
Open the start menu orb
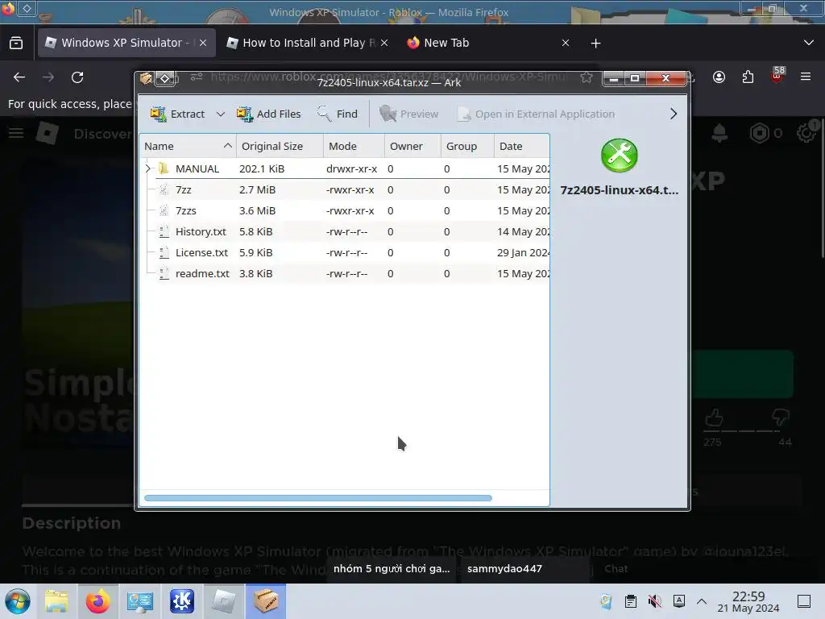point(18,601)
